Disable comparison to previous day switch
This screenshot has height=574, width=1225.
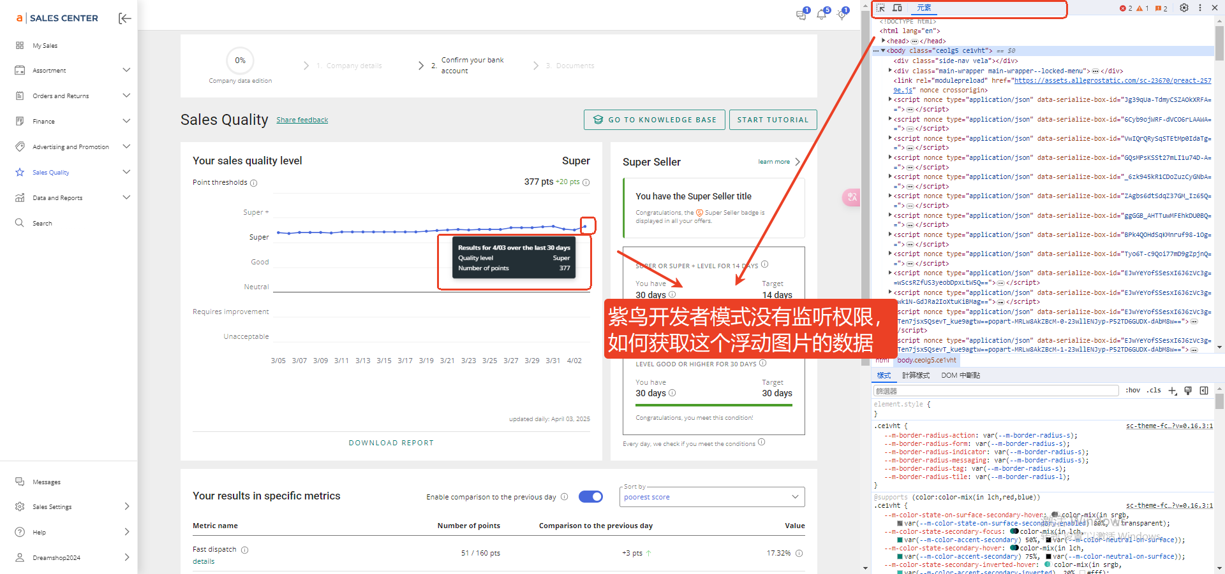click(x=591, y=497)
